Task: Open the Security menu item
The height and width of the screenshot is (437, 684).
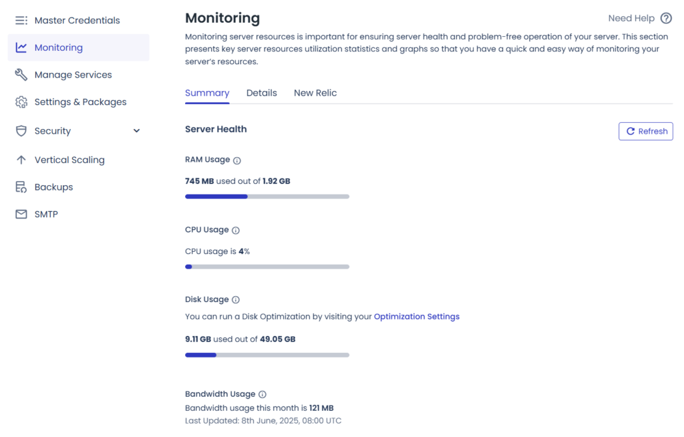Action: click(79, 131)
